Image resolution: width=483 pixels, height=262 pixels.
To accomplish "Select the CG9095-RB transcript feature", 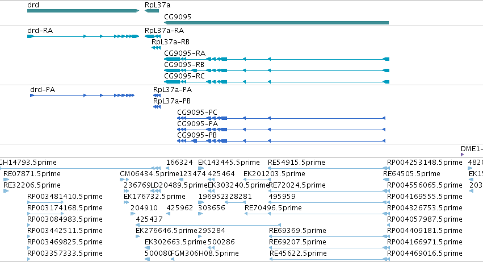I will (x=276, y=70).
